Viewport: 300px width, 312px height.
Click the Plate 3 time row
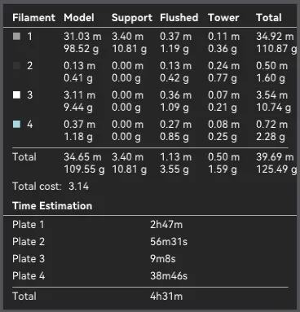150,259
